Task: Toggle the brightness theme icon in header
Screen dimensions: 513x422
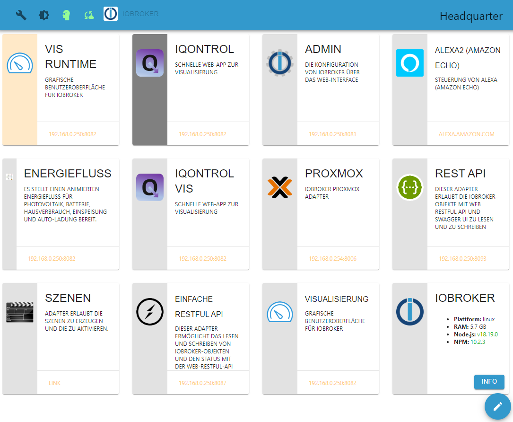Action: (44, 15)
